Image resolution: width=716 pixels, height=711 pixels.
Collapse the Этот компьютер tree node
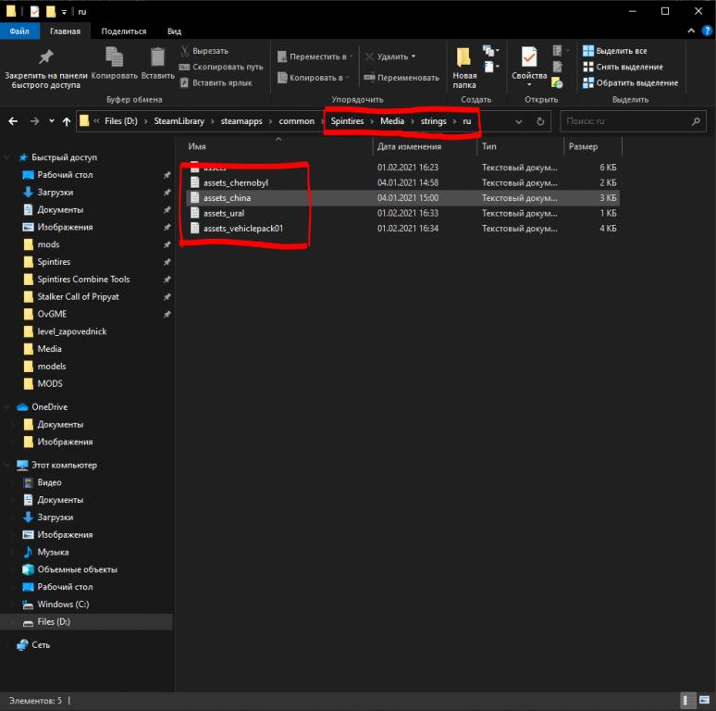coord(10,465)
